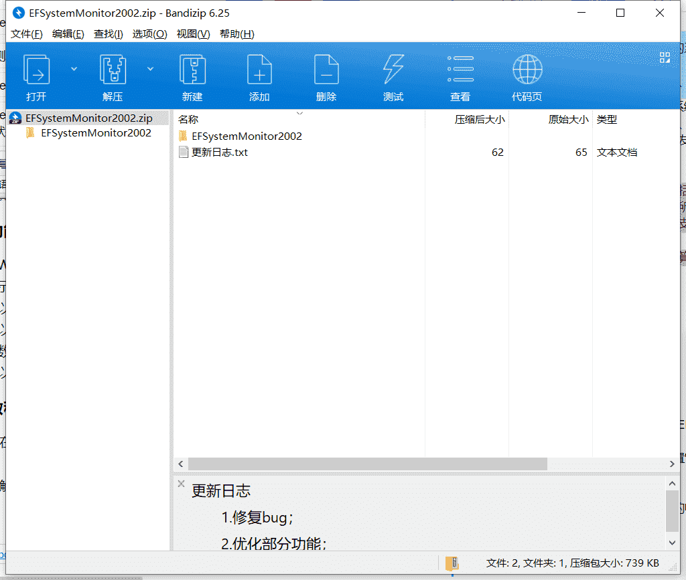Screen dimensions: 686x580
Task: Click the folder icon of EFSystemMonitor2002 in tree
Action: tap(30, 132)
